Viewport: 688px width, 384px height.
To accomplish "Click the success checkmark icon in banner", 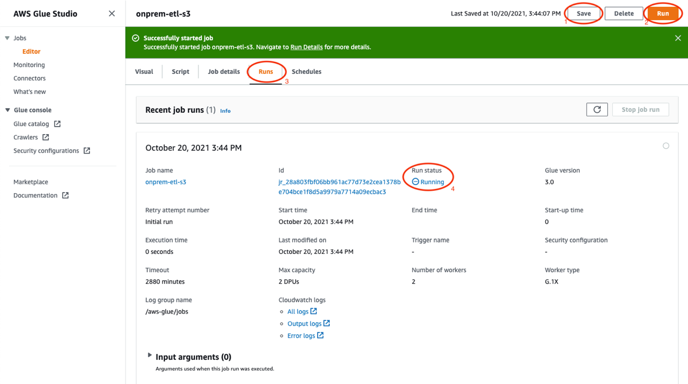I will pos(135,38).
